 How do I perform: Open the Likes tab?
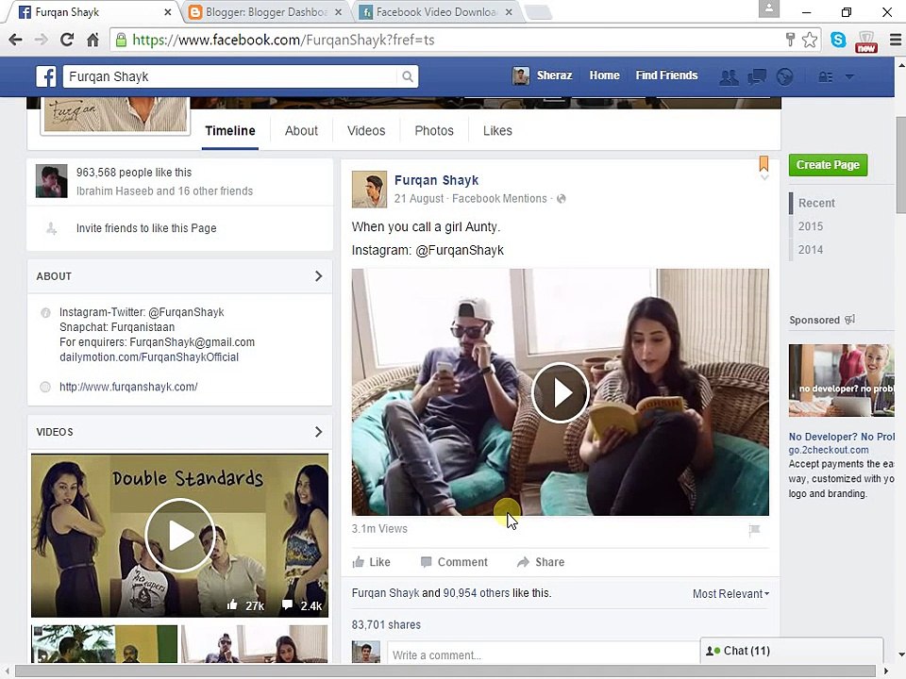(497, 130)
